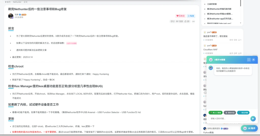Send a private message via 私信 button
Image resolution: width=260 pixels, height=136 pixels.
coord(191,16)
